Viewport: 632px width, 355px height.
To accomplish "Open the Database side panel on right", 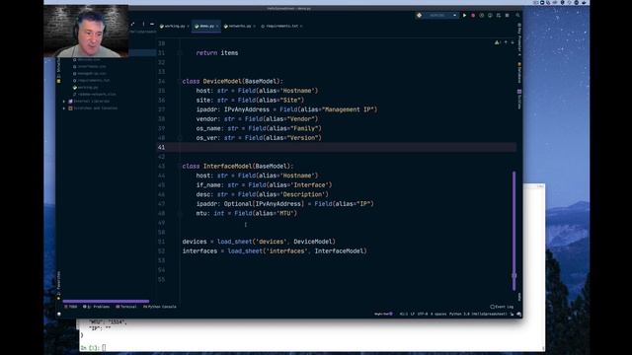I will [x=519, y=72].
